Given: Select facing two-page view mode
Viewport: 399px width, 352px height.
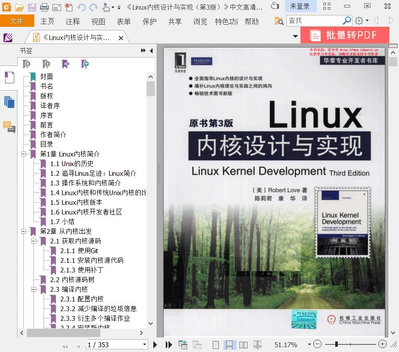Looking at the screenshot, I should (x=243, y=345).
